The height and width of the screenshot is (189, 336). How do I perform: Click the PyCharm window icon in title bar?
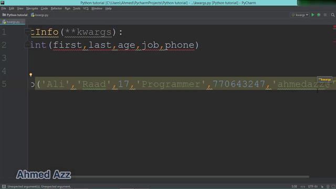point(2,3)
